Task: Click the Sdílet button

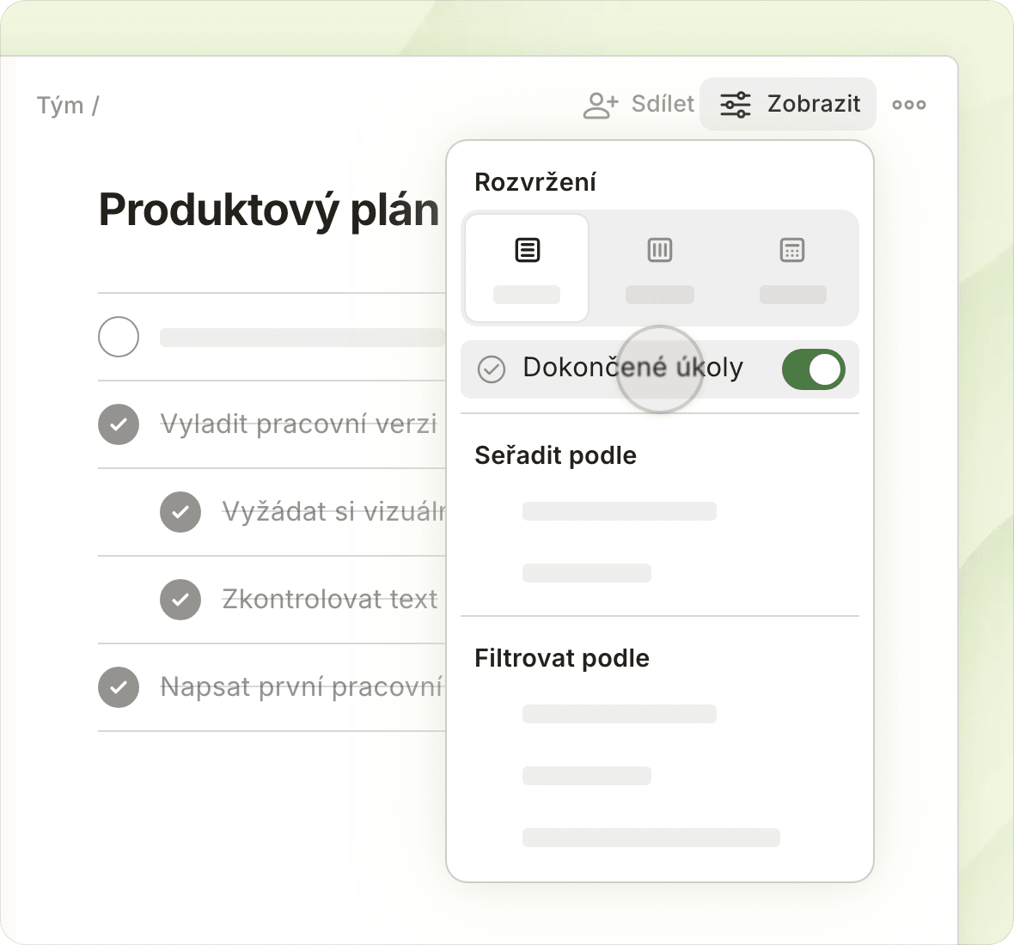Action: 638,104
